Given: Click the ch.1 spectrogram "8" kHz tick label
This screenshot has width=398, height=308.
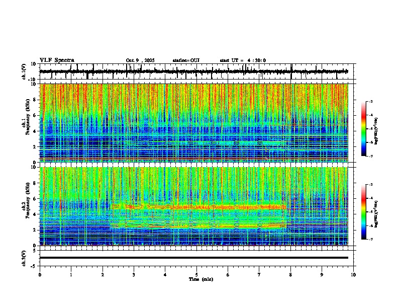Looking at the screenshot, I should tap(35, 100).
